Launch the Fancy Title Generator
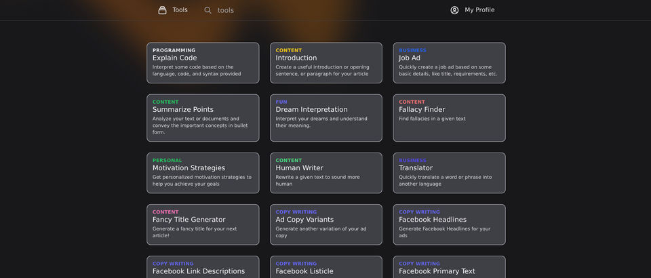 (203, 224)
